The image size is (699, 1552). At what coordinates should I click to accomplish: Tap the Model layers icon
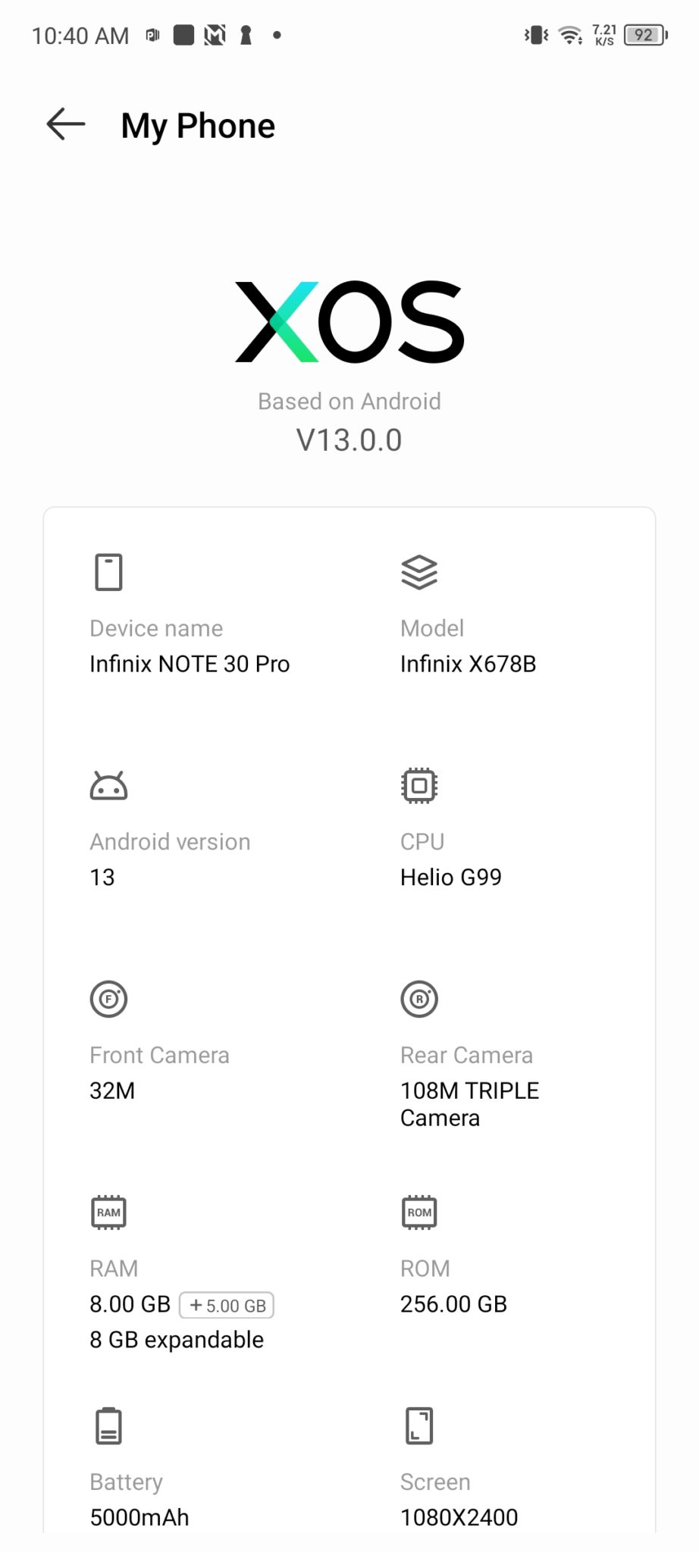(419, 571)
